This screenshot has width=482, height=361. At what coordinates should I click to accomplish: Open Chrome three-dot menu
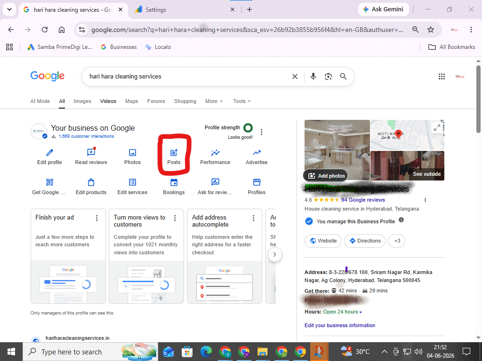pyautogui.click(x=471, y=30)
